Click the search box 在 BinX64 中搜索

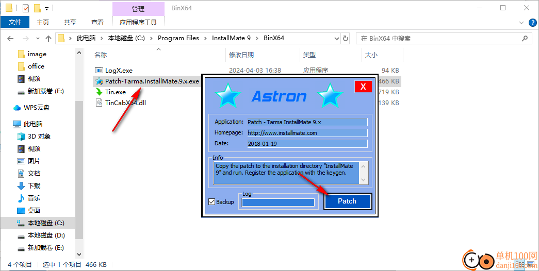click(x=440, y=39)
